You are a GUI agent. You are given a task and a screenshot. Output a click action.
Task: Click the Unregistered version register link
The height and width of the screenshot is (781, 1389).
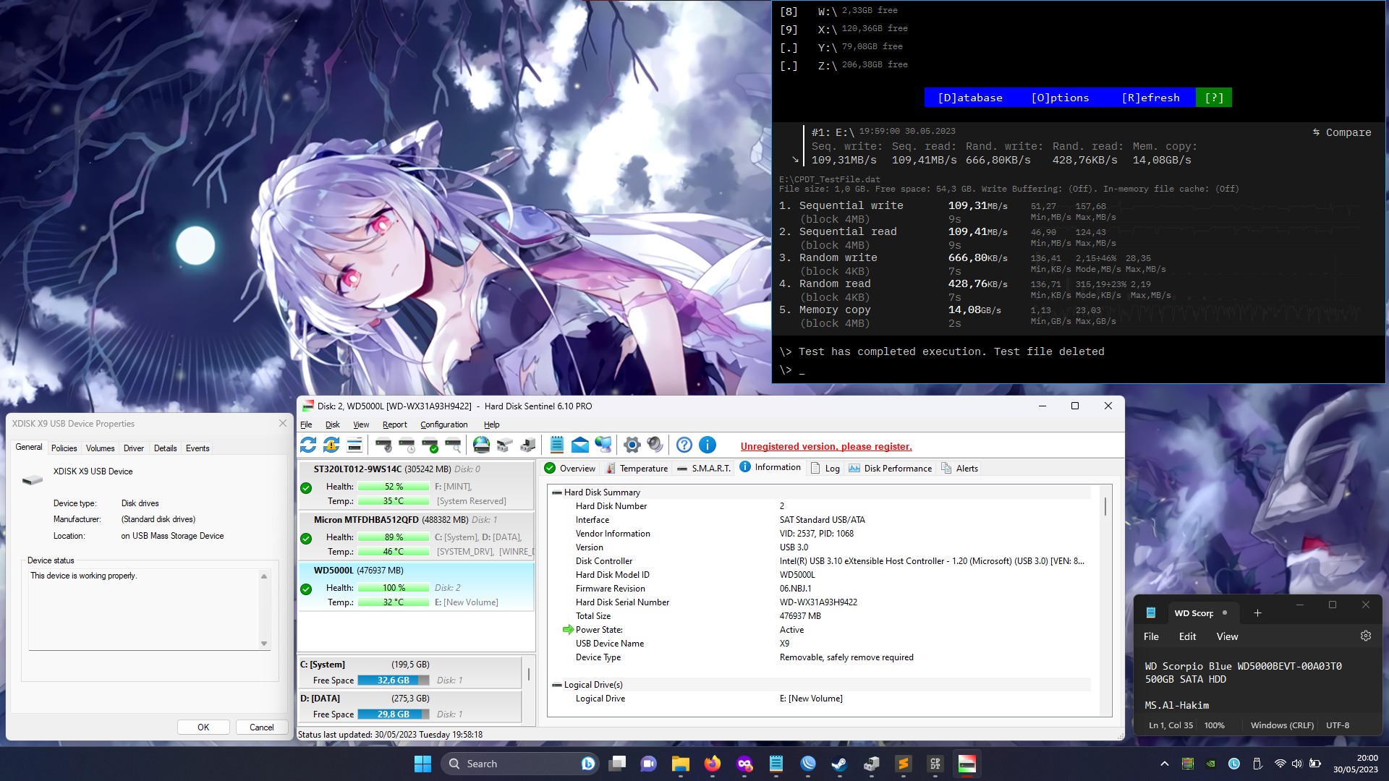point(826,446)
